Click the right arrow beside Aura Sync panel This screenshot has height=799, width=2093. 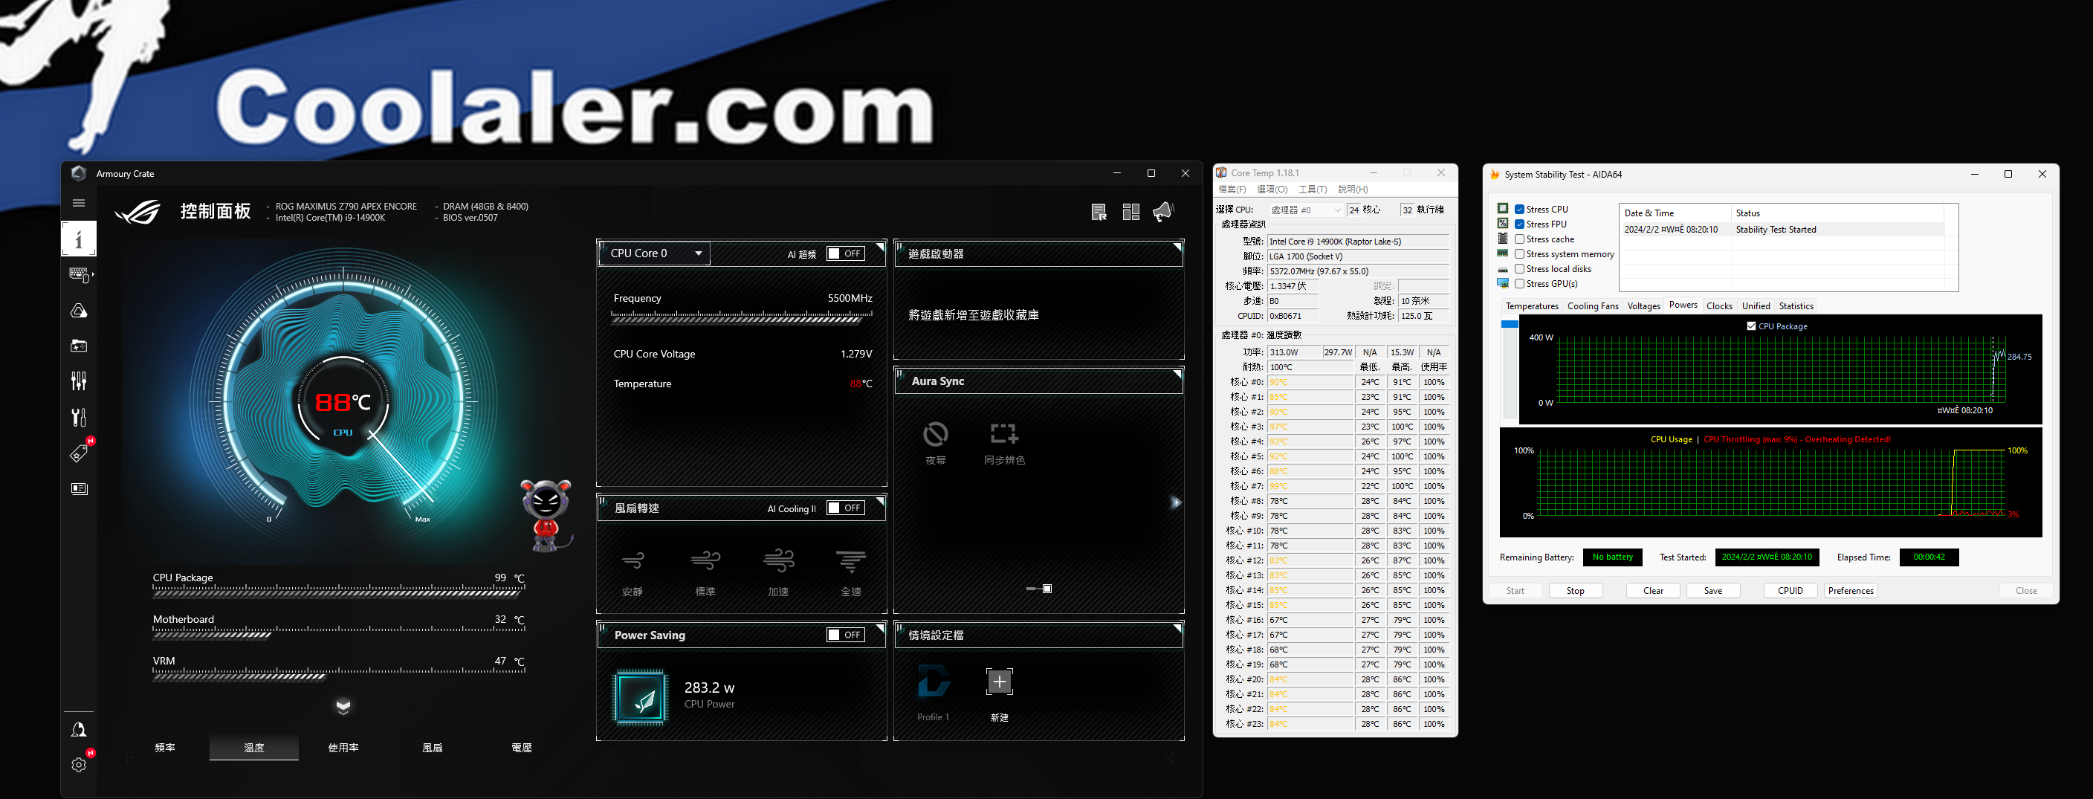coord(1176,502)
